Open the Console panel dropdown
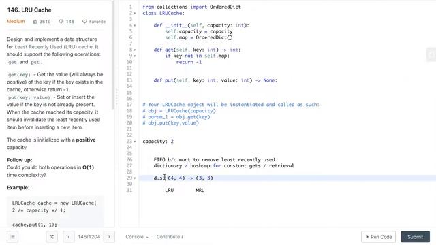436x245 pixels. click(137, 237)
